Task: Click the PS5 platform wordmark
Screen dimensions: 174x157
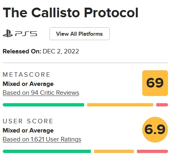Action: [26, 34]
